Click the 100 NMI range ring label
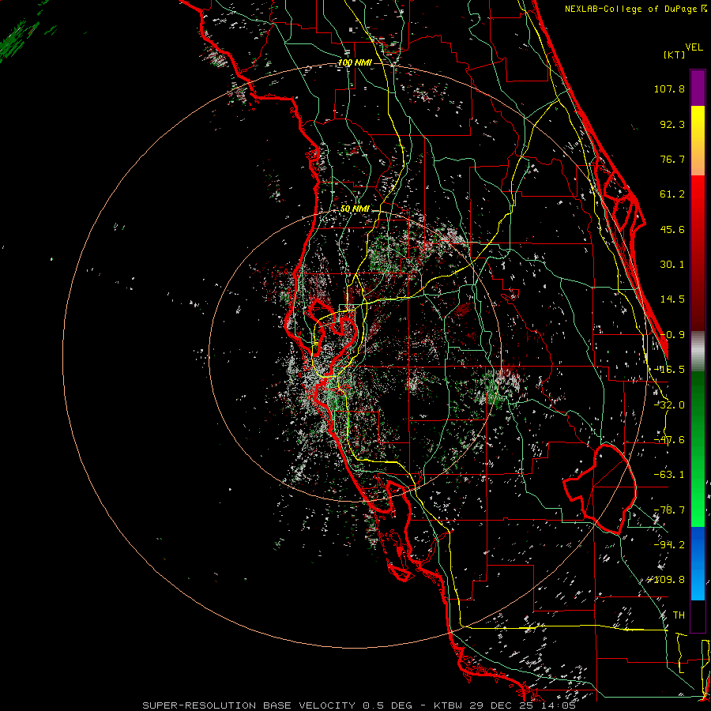The width and height of the screenshot is (711, 711). point(355,62)
